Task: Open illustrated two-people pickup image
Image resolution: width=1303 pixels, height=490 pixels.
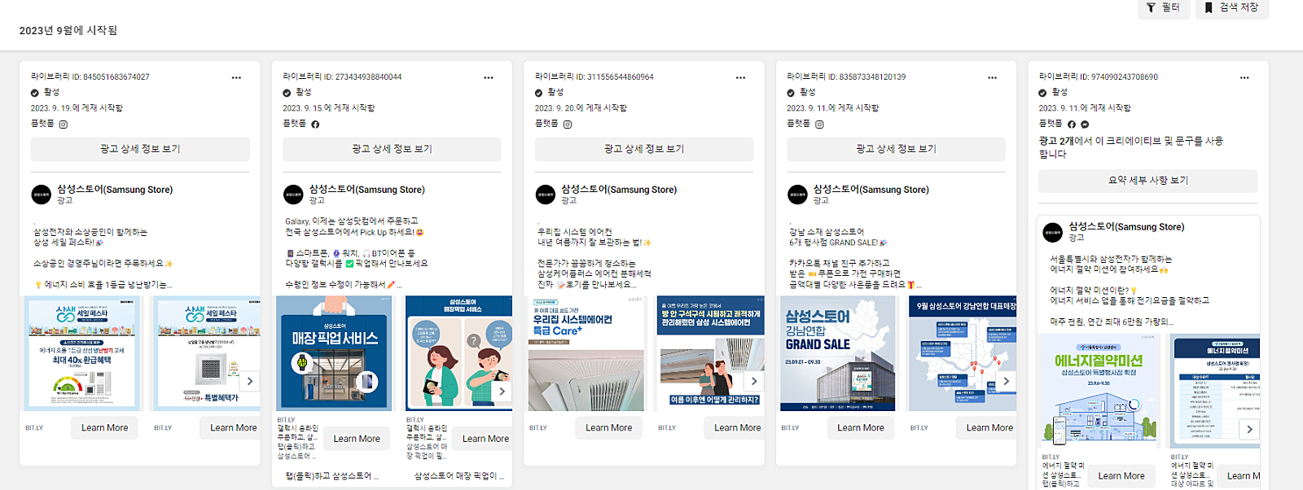Action: pyautogui.click(x=459, y=353)
